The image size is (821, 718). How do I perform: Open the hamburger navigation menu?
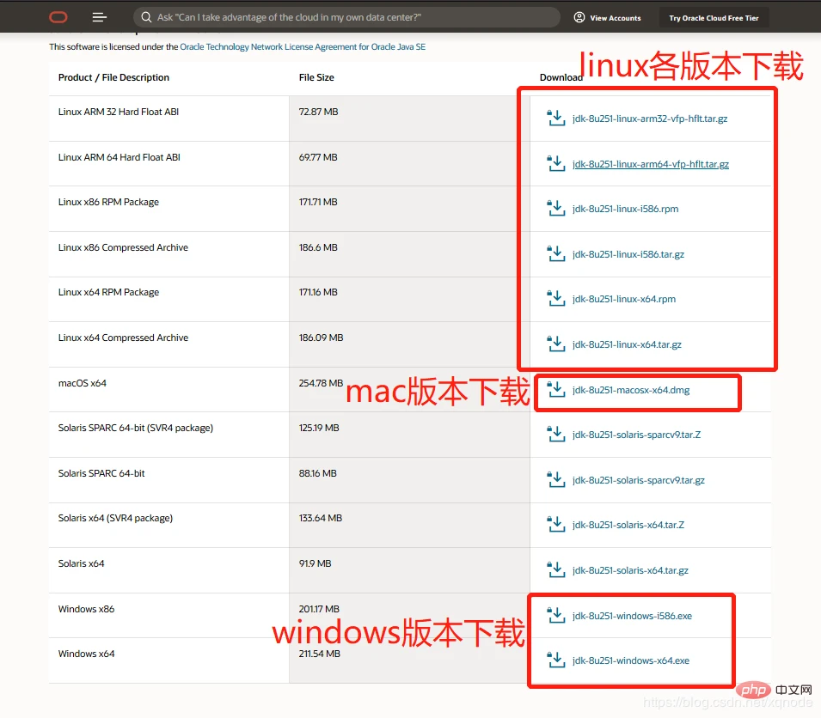coord(100,17)
